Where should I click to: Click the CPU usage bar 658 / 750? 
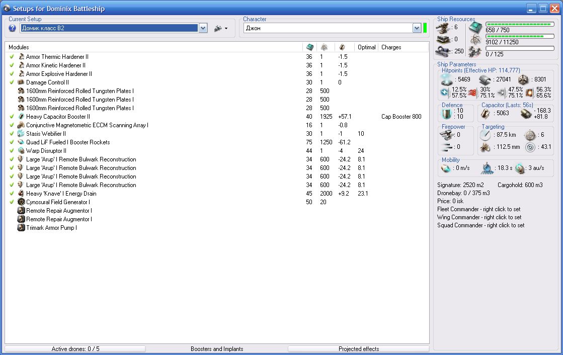point(520,25)
